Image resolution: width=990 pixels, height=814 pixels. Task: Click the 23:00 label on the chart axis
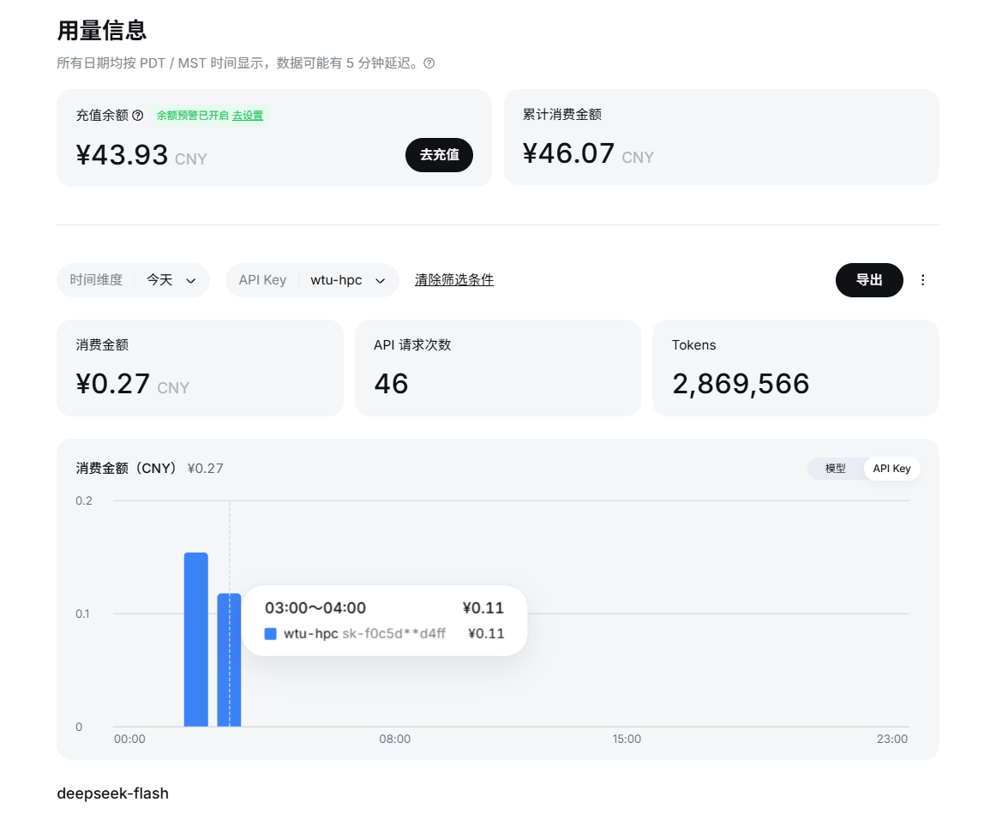point(892,739)
